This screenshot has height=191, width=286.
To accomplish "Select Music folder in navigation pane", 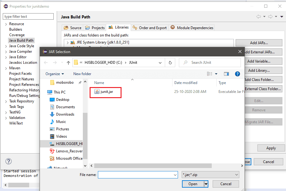I will (x=61, y=122).
